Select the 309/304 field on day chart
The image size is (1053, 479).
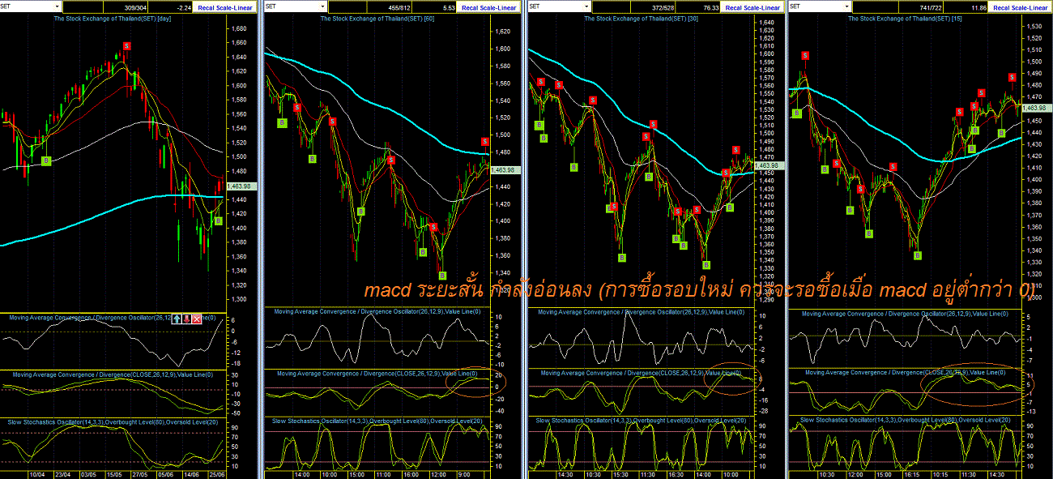125,6
